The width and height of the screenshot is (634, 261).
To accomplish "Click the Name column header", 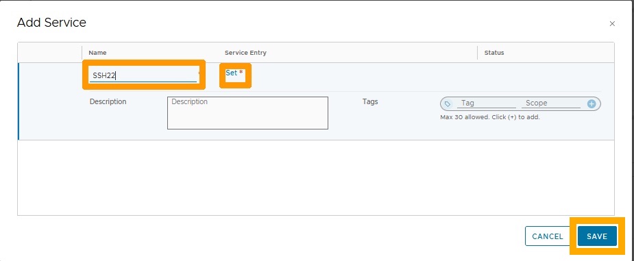I will 97,53.
